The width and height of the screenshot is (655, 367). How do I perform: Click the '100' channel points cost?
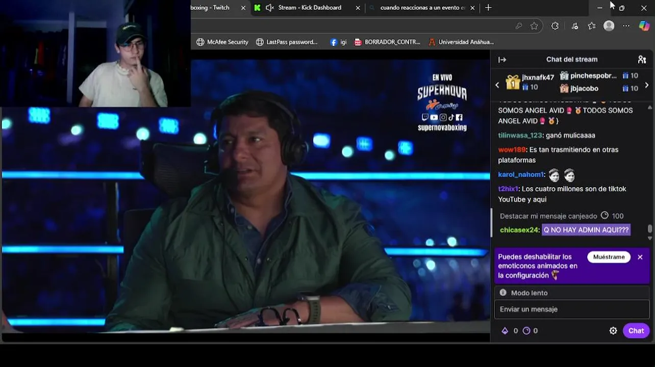617,216
